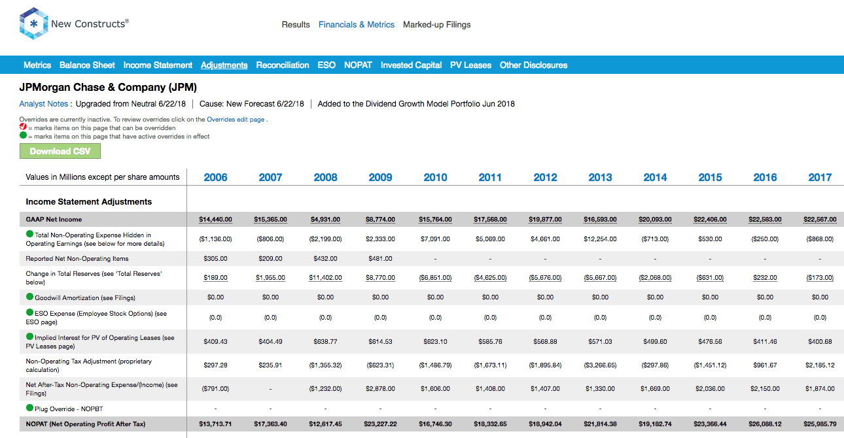Click Change in Total Reserves value ($6,851.00)

tap(436, 278)
